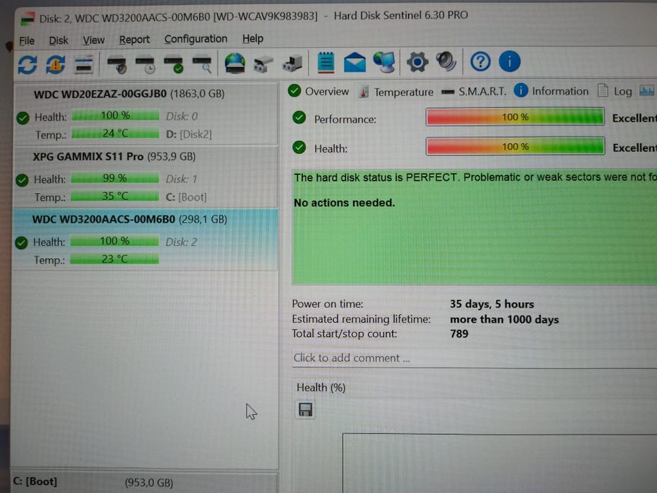Click the "more than 1000 days" lifetime value
The height and width of the screenshot is (493, 657).
coord(504,320)
